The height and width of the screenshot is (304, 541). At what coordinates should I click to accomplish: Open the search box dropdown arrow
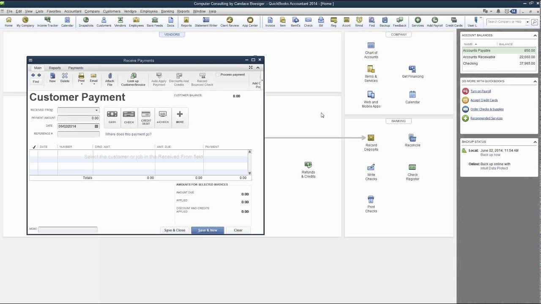pyautogui.click(x=527, y=22)
